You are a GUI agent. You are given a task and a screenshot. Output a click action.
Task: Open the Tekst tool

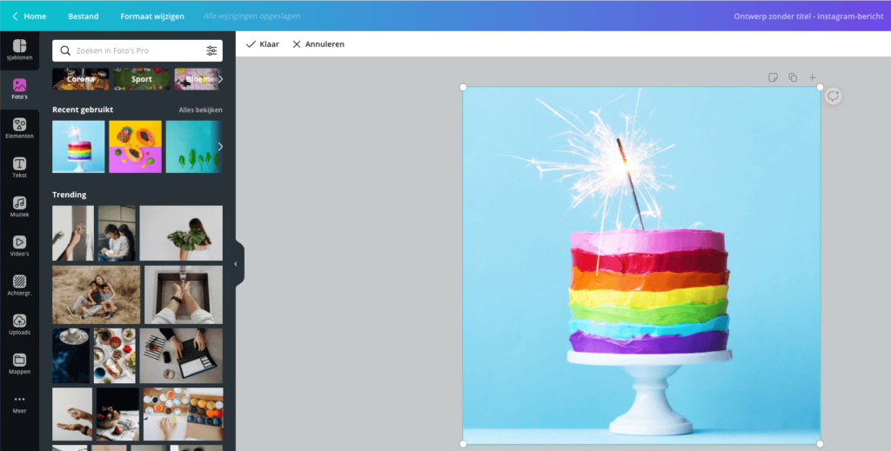[19, 168]
